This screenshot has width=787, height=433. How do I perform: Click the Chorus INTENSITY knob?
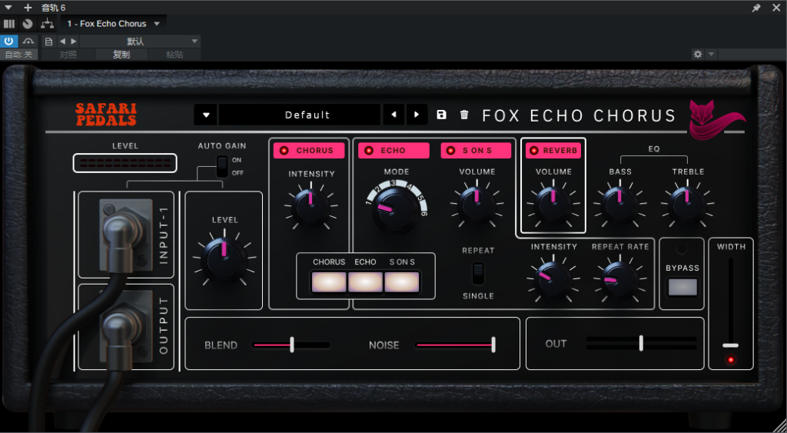(310, 206)
